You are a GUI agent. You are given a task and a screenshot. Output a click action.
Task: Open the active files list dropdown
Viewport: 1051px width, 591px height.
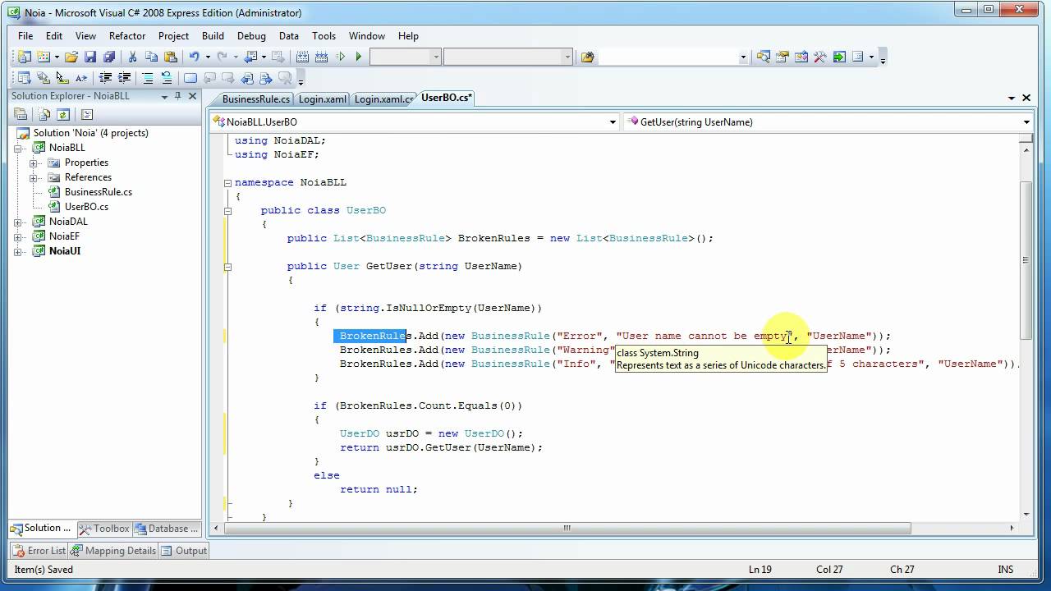coord(1012,98)
